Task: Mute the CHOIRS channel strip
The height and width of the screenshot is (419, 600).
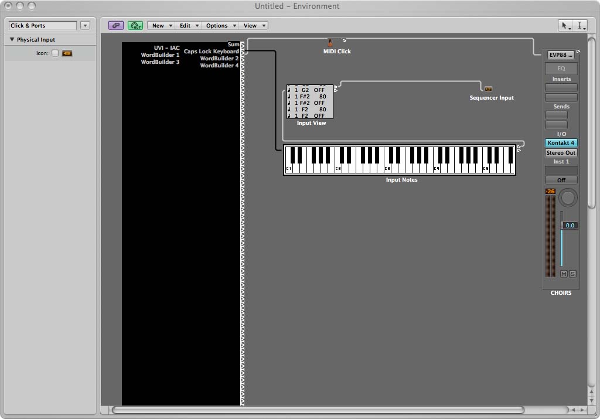Action: pos(564,274)
